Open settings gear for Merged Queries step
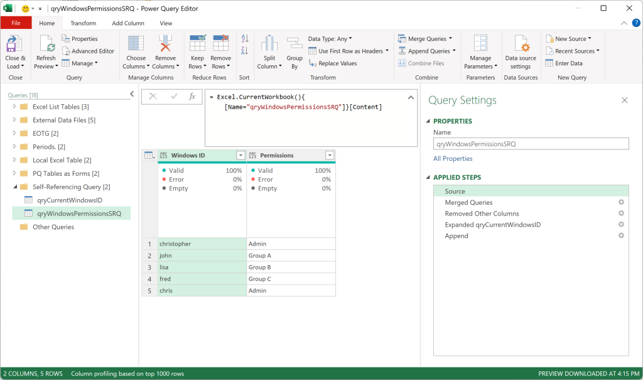Screen dimensions: 643x380 [x=621, y=202]
